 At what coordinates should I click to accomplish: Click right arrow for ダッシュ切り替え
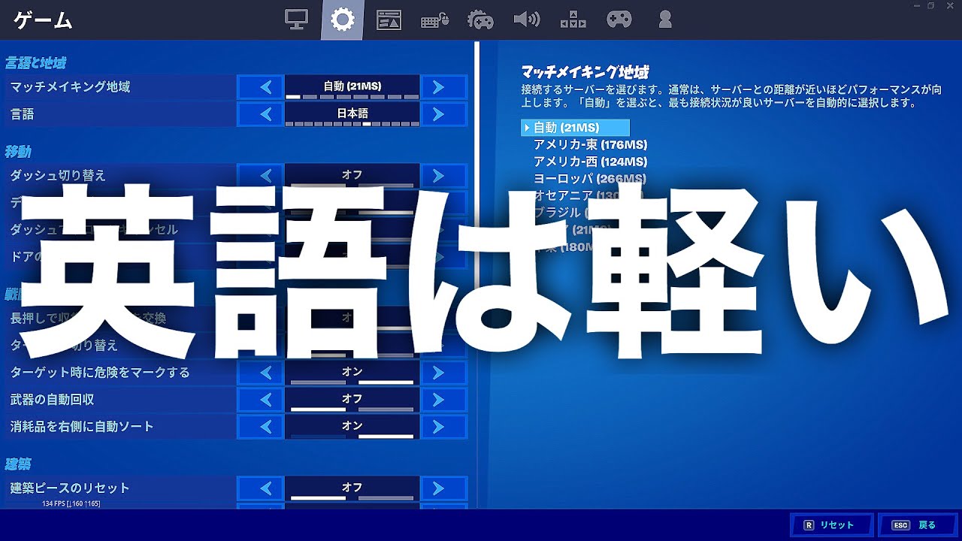pyautogui.click(x=443, y=176)
